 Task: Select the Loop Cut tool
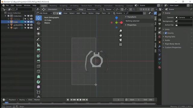pos(39,66)
